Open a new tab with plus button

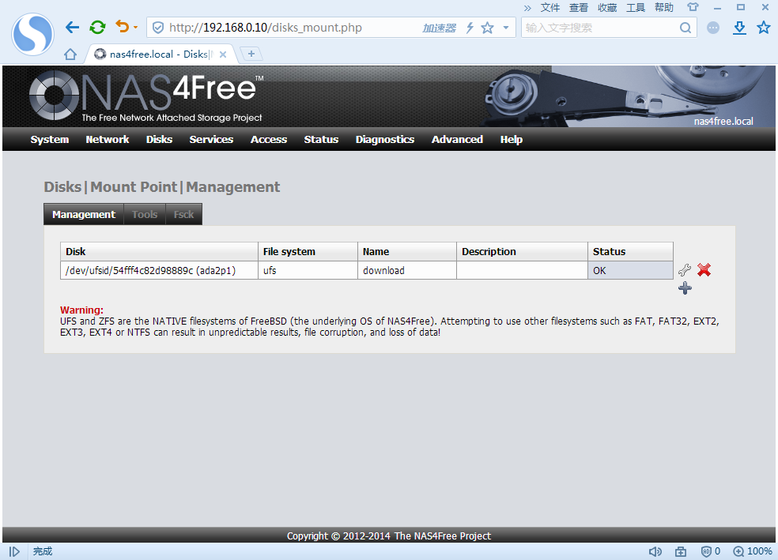(x=251, y=54)
